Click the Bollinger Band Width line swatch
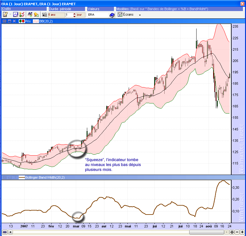The width and height of the screenshot is (246, 236). tap(21, 177)
